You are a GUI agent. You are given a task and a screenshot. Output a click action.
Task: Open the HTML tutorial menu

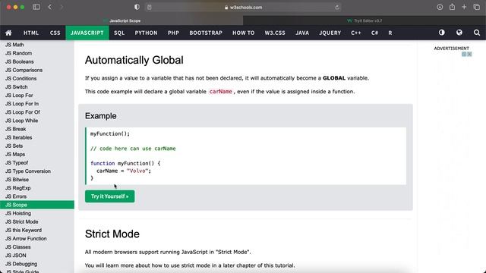point(31,33)
